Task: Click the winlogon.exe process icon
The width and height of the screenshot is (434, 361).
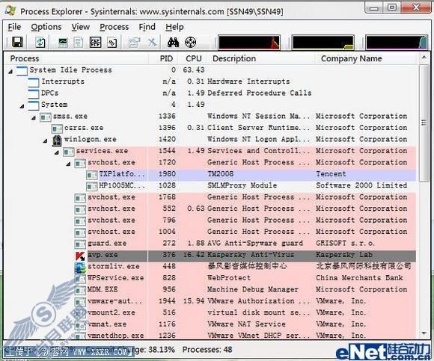Action: click(57, 141)
